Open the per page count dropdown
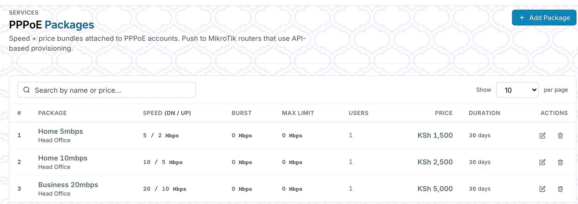Image resolution: width=578 pixels, height=204 pixels. point(517,90)
